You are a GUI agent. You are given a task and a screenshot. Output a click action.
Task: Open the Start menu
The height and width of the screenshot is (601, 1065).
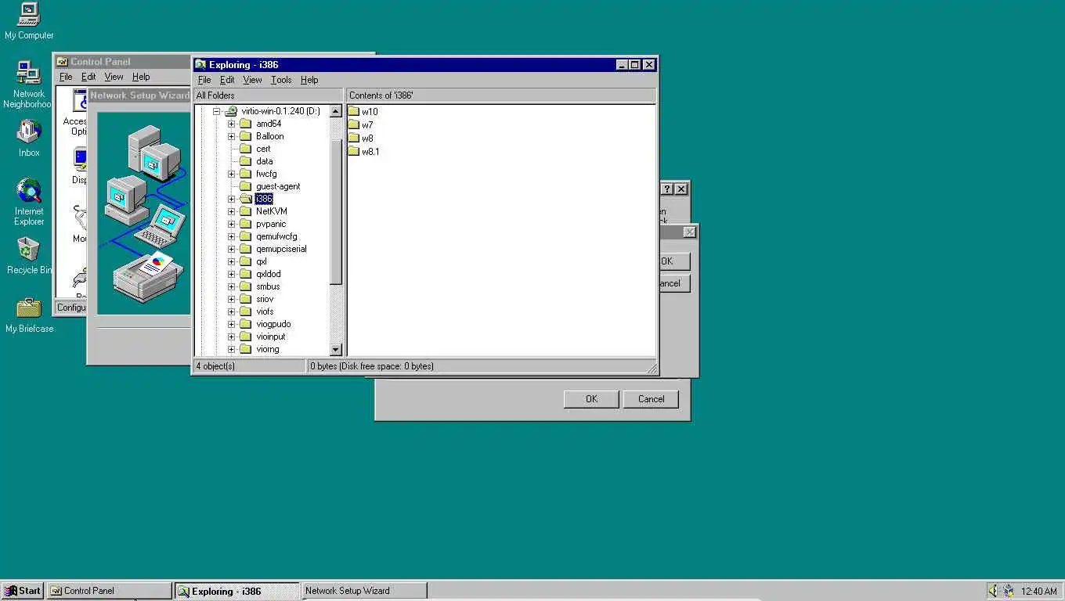[x=23, y=591]
